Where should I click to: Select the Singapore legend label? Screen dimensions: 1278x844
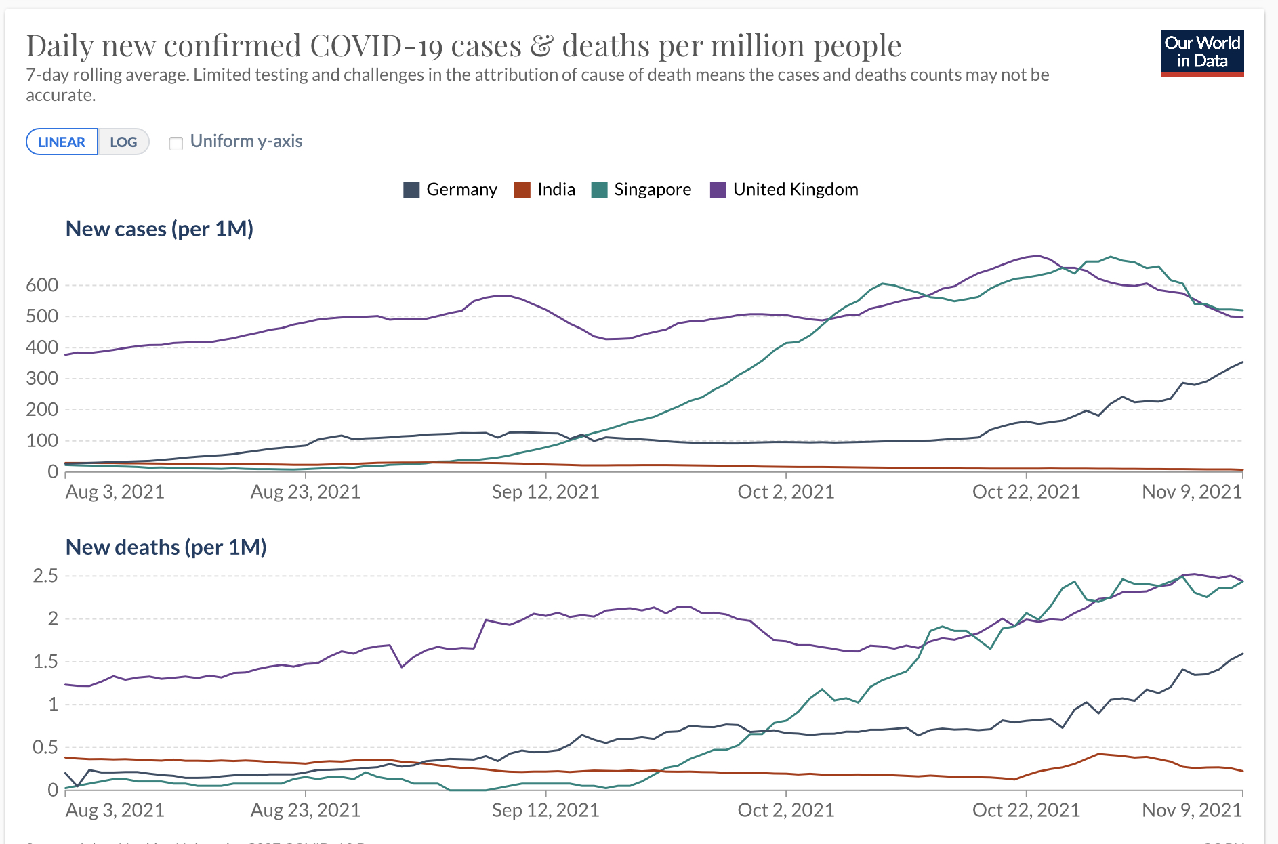[x=653, y=190]
